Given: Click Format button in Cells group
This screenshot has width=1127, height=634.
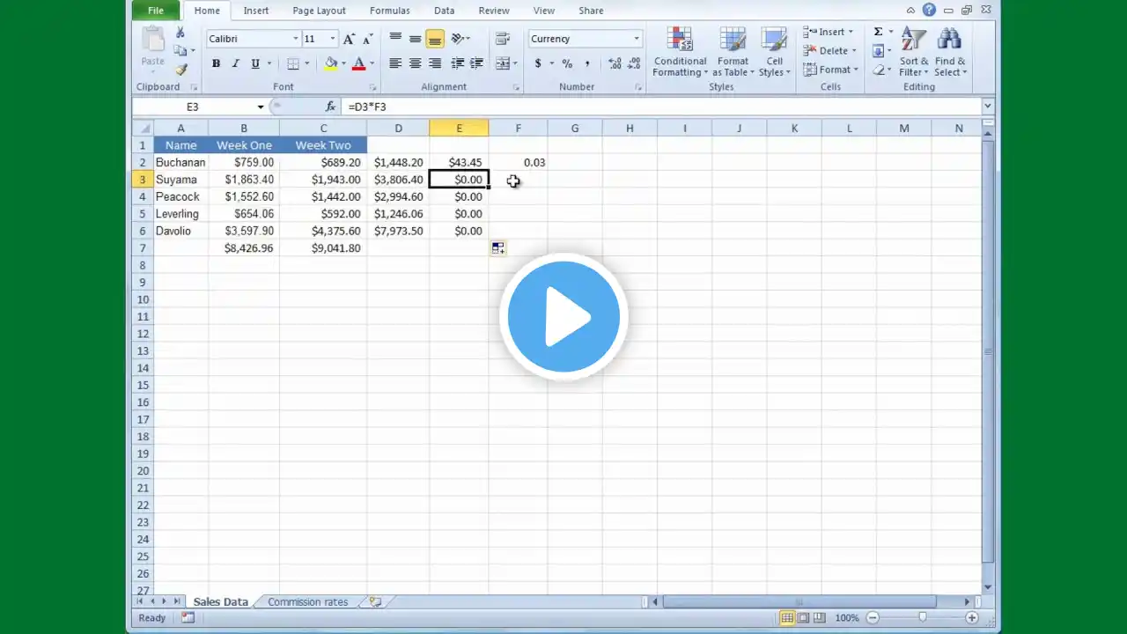Looking at the screenshot, I should coord(829,70).
